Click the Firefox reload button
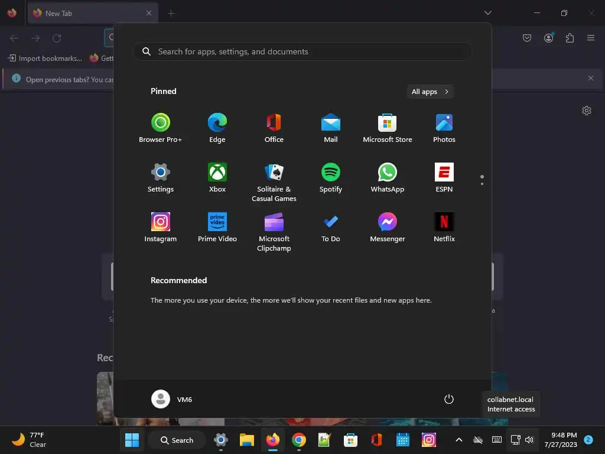The image size is (605, 454). click(57, 38)
